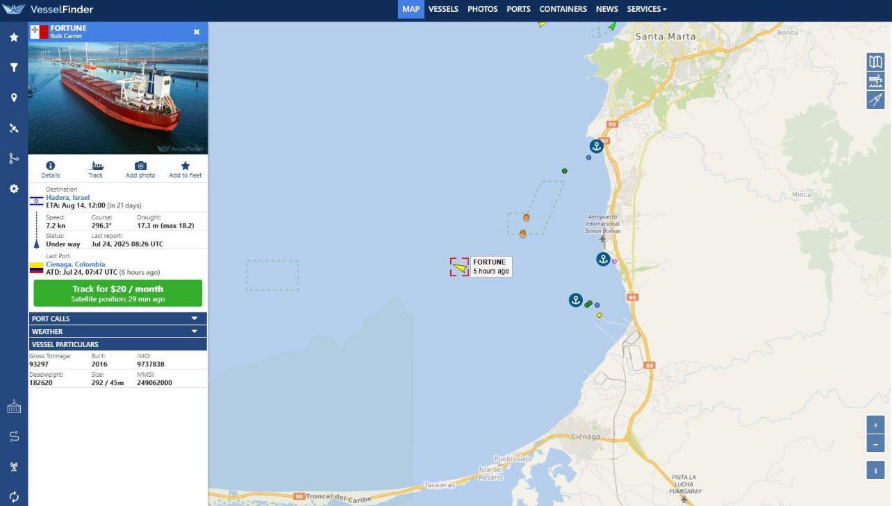Toggle the weather wind layer button
This screenshot has width=892, height=506.
[875, 81]
